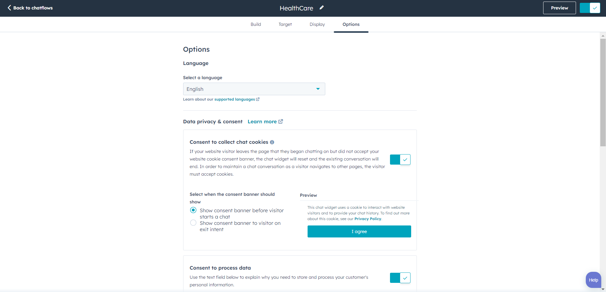Open the supported languages link

tap(235, 99)
